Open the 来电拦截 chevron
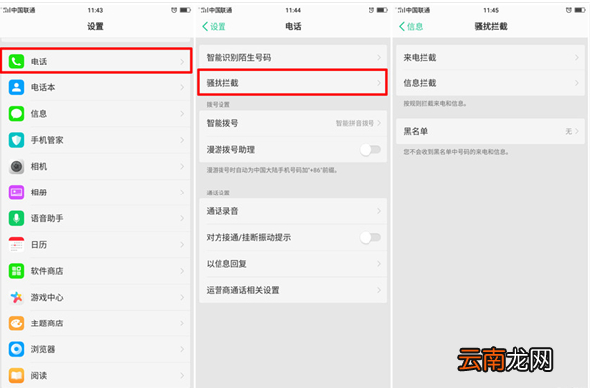Image resolution: width=590 pixels, height=388 pixels. coord(577,58)
